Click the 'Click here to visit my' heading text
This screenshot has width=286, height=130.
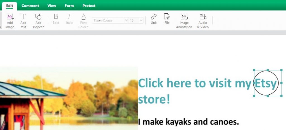[x=195, y=83]
